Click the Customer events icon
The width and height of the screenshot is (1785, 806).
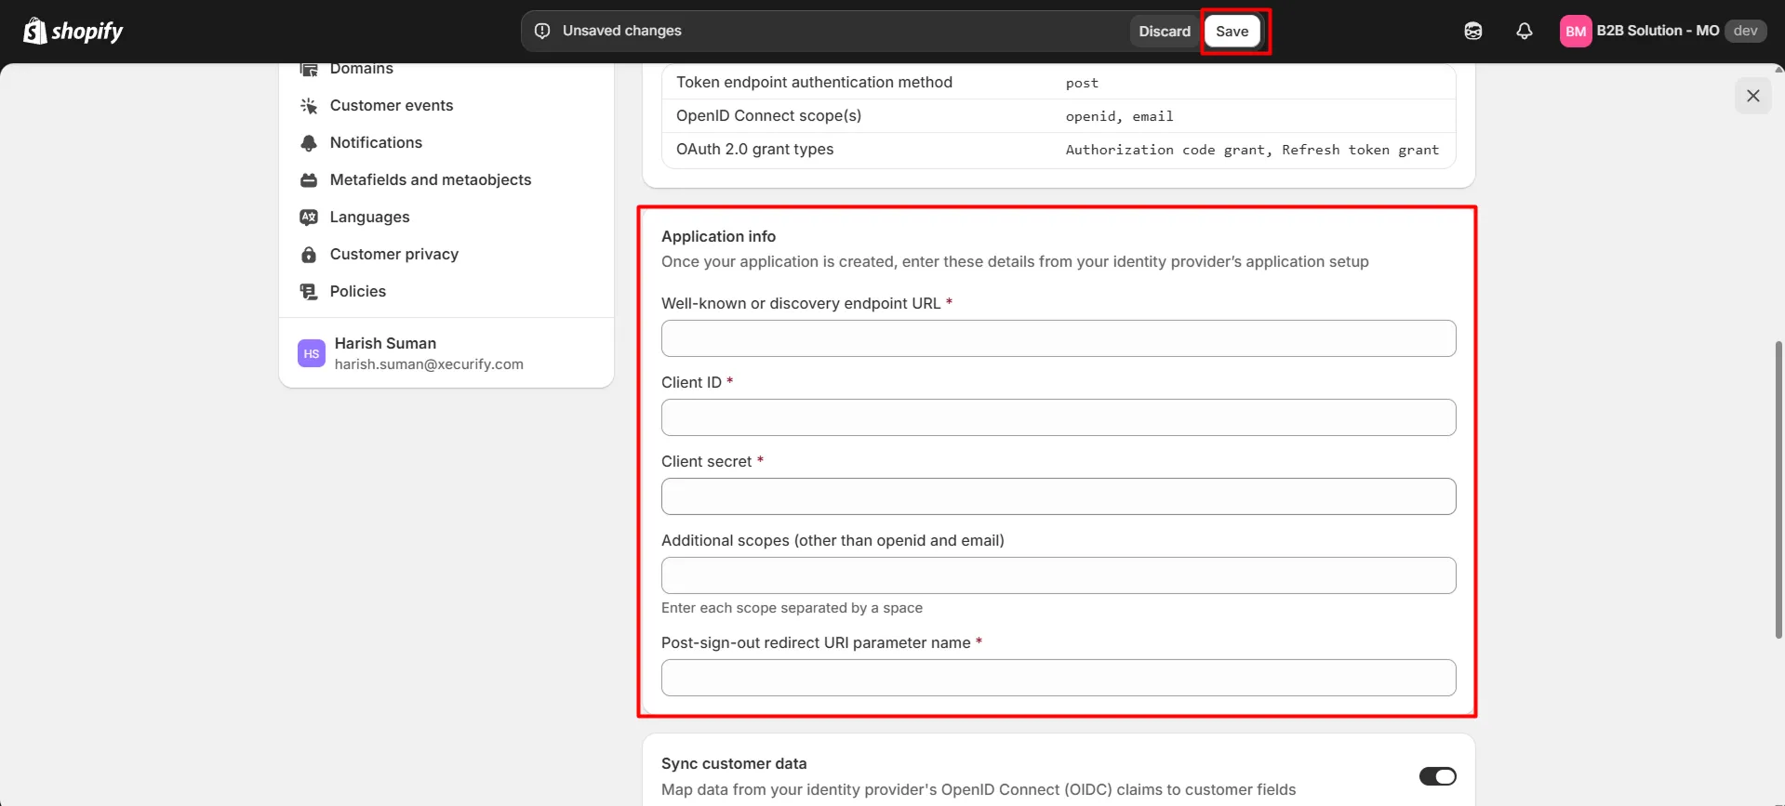tap(309, 106)
